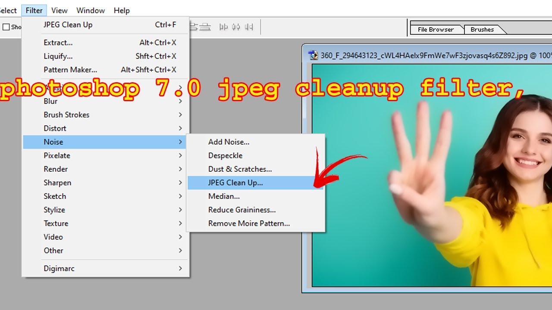Choose Remove Moire Pattern... filter
Image resolution: width=552 pixels, height=310 pixels.
(255, 223)
